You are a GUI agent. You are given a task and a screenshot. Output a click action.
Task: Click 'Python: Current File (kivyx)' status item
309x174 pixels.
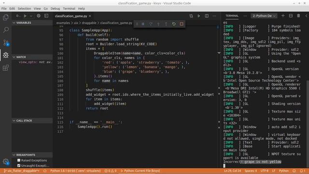click(x=140, y=171)
